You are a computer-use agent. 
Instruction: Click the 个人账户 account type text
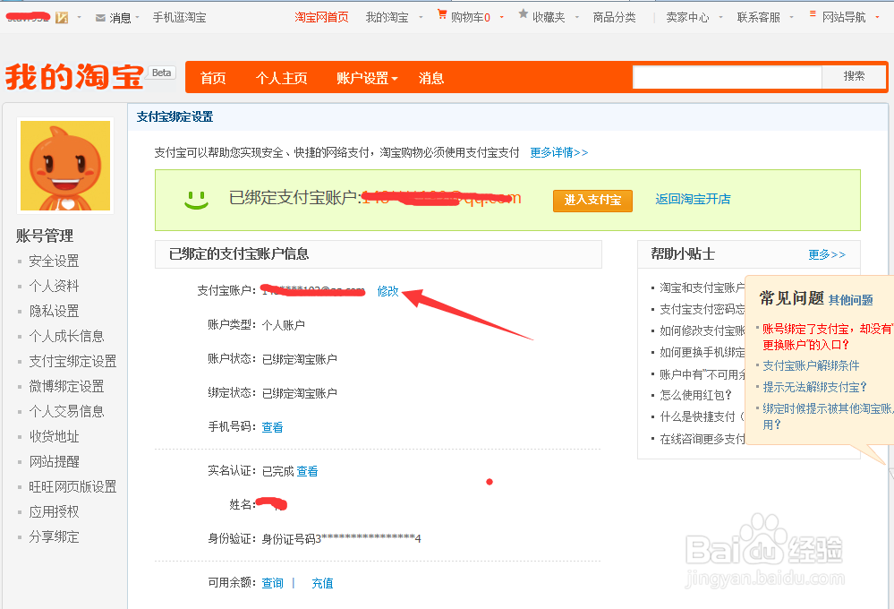[284, 325]
